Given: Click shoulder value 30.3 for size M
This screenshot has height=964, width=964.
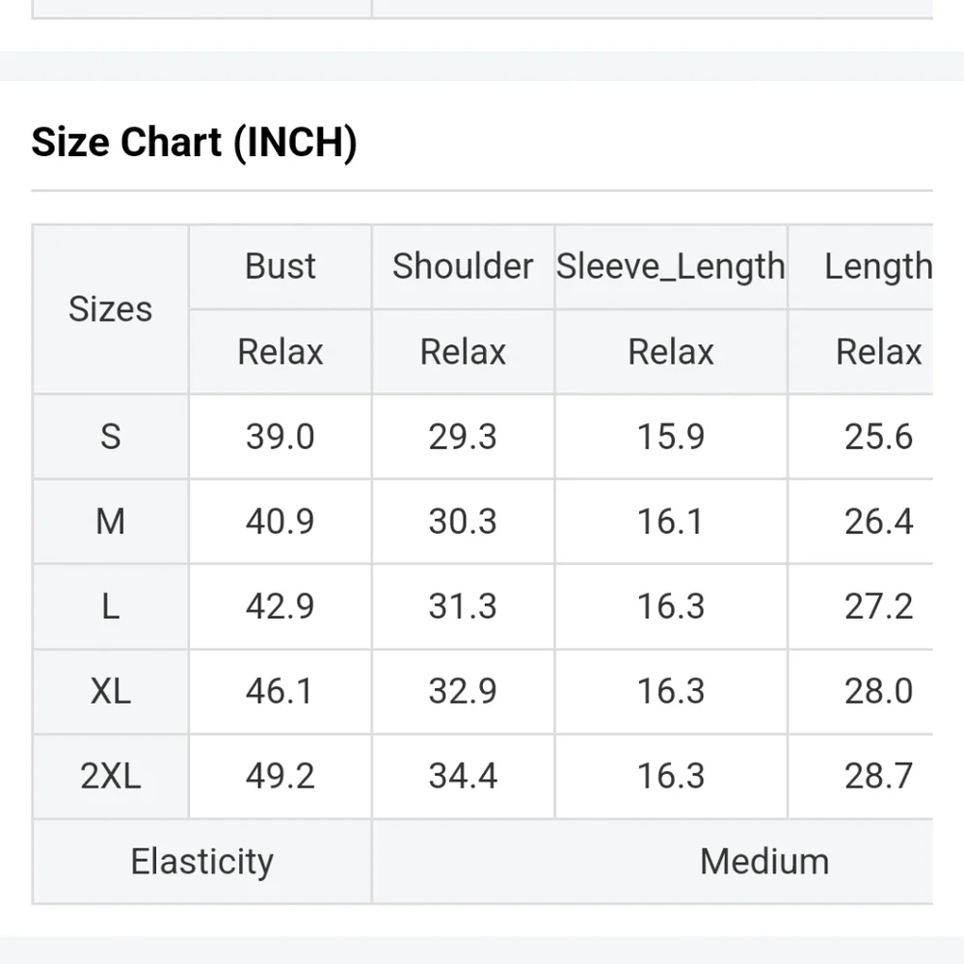Looking at the screenshot, I should [x=463, y=522].
